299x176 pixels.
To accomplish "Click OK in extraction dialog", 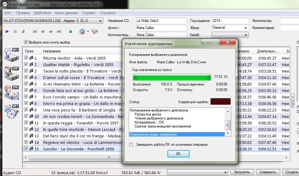I will pyautogui.click(x=178, y=153).
